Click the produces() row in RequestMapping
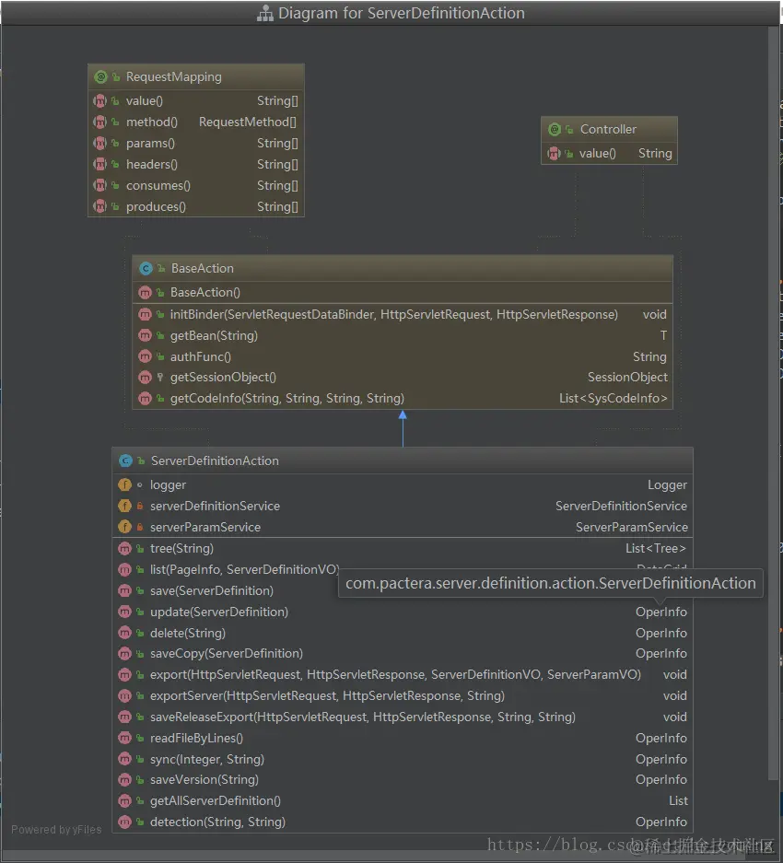The width and height of the screenshot is (783, 863). 196,206
